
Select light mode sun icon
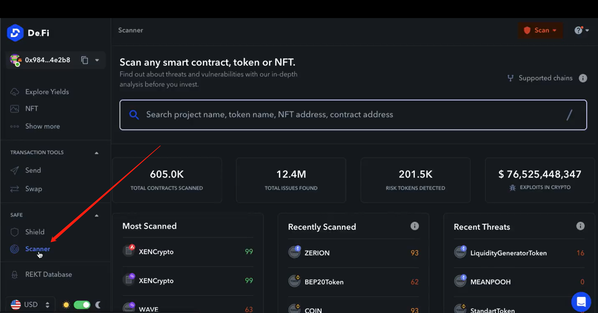coord(66,305)
